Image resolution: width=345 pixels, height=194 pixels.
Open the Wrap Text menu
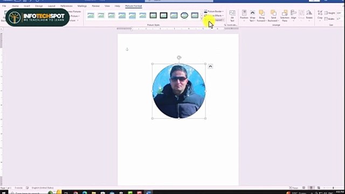click(252, 16)
